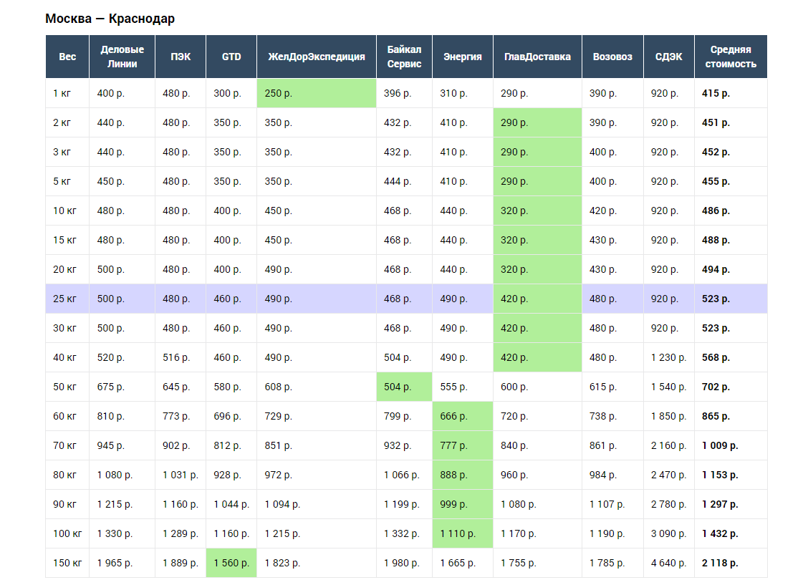Select the Средняя стоимость column header

731,57
